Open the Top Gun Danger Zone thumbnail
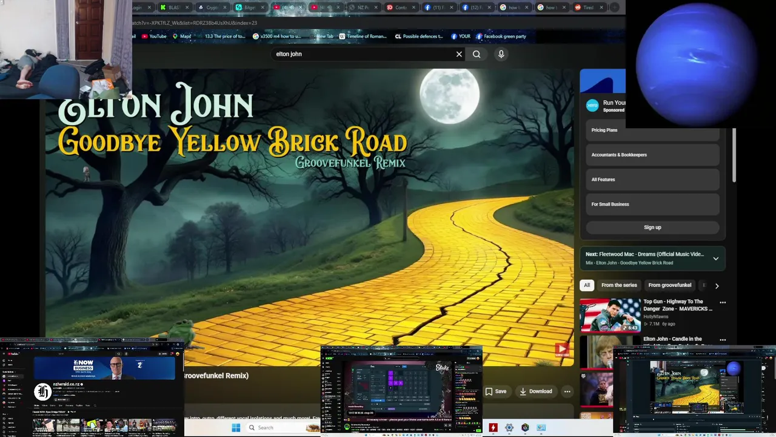The height and width of the screenshot is (437, 776). click(610, 315)
